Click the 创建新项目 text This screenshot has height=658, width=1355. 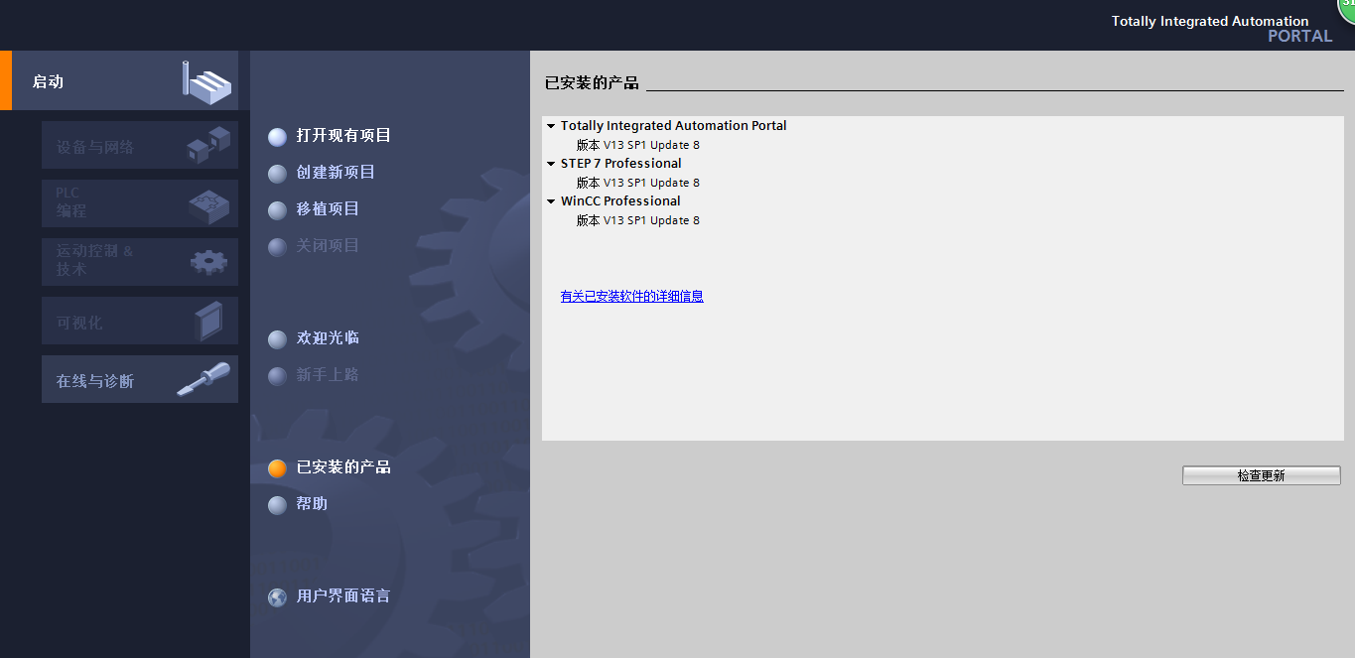[x=336, y=172]
